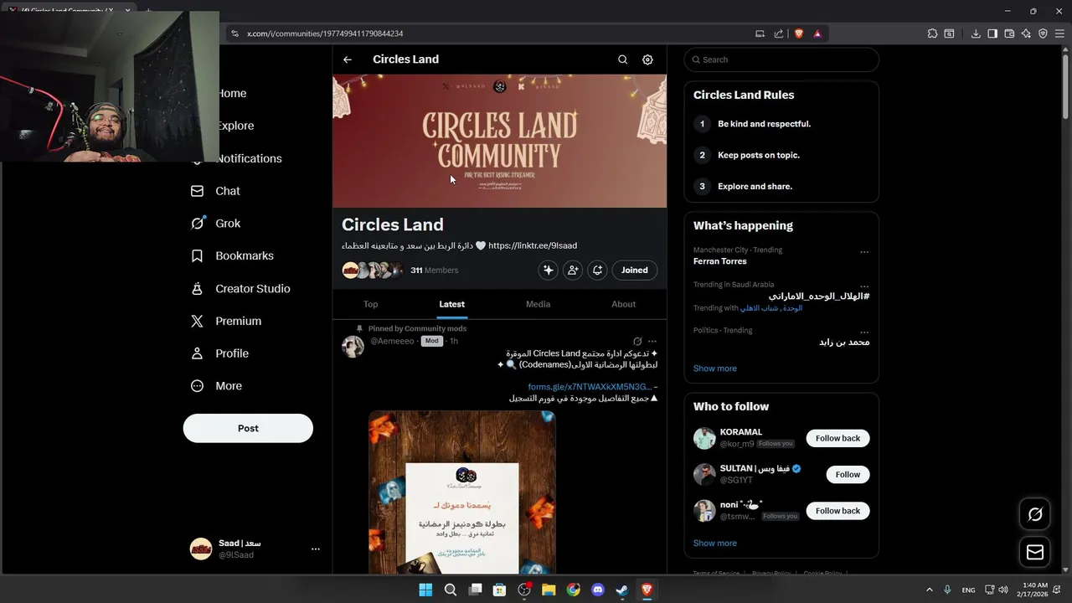Expand the More menu in sidebar

(x=216, y=386)
